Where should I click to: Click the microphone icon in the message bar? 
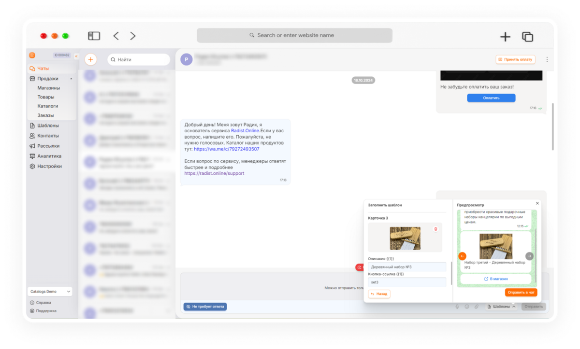click(457, 307)
